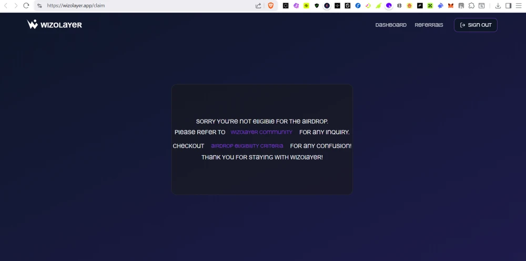Open the Airdrop Eligibility Criteria link
Screen dimensions: 526x261
point(247,146)
